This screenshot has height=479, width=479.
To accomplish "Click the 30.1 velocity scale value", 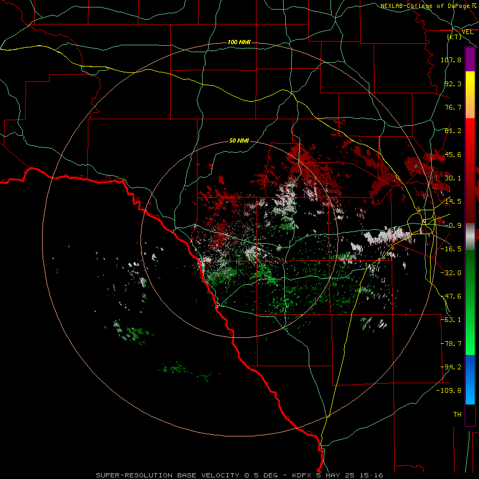I will [453, 178].
